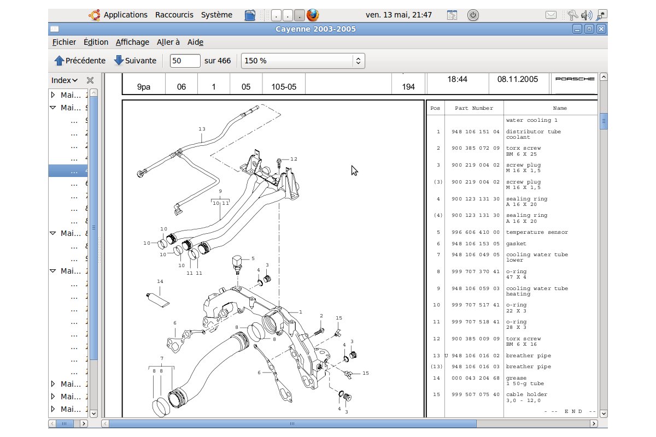656x437 pixels.
Task: Click the down arrow of document vertical scrollbar
Action: (604, 414)
